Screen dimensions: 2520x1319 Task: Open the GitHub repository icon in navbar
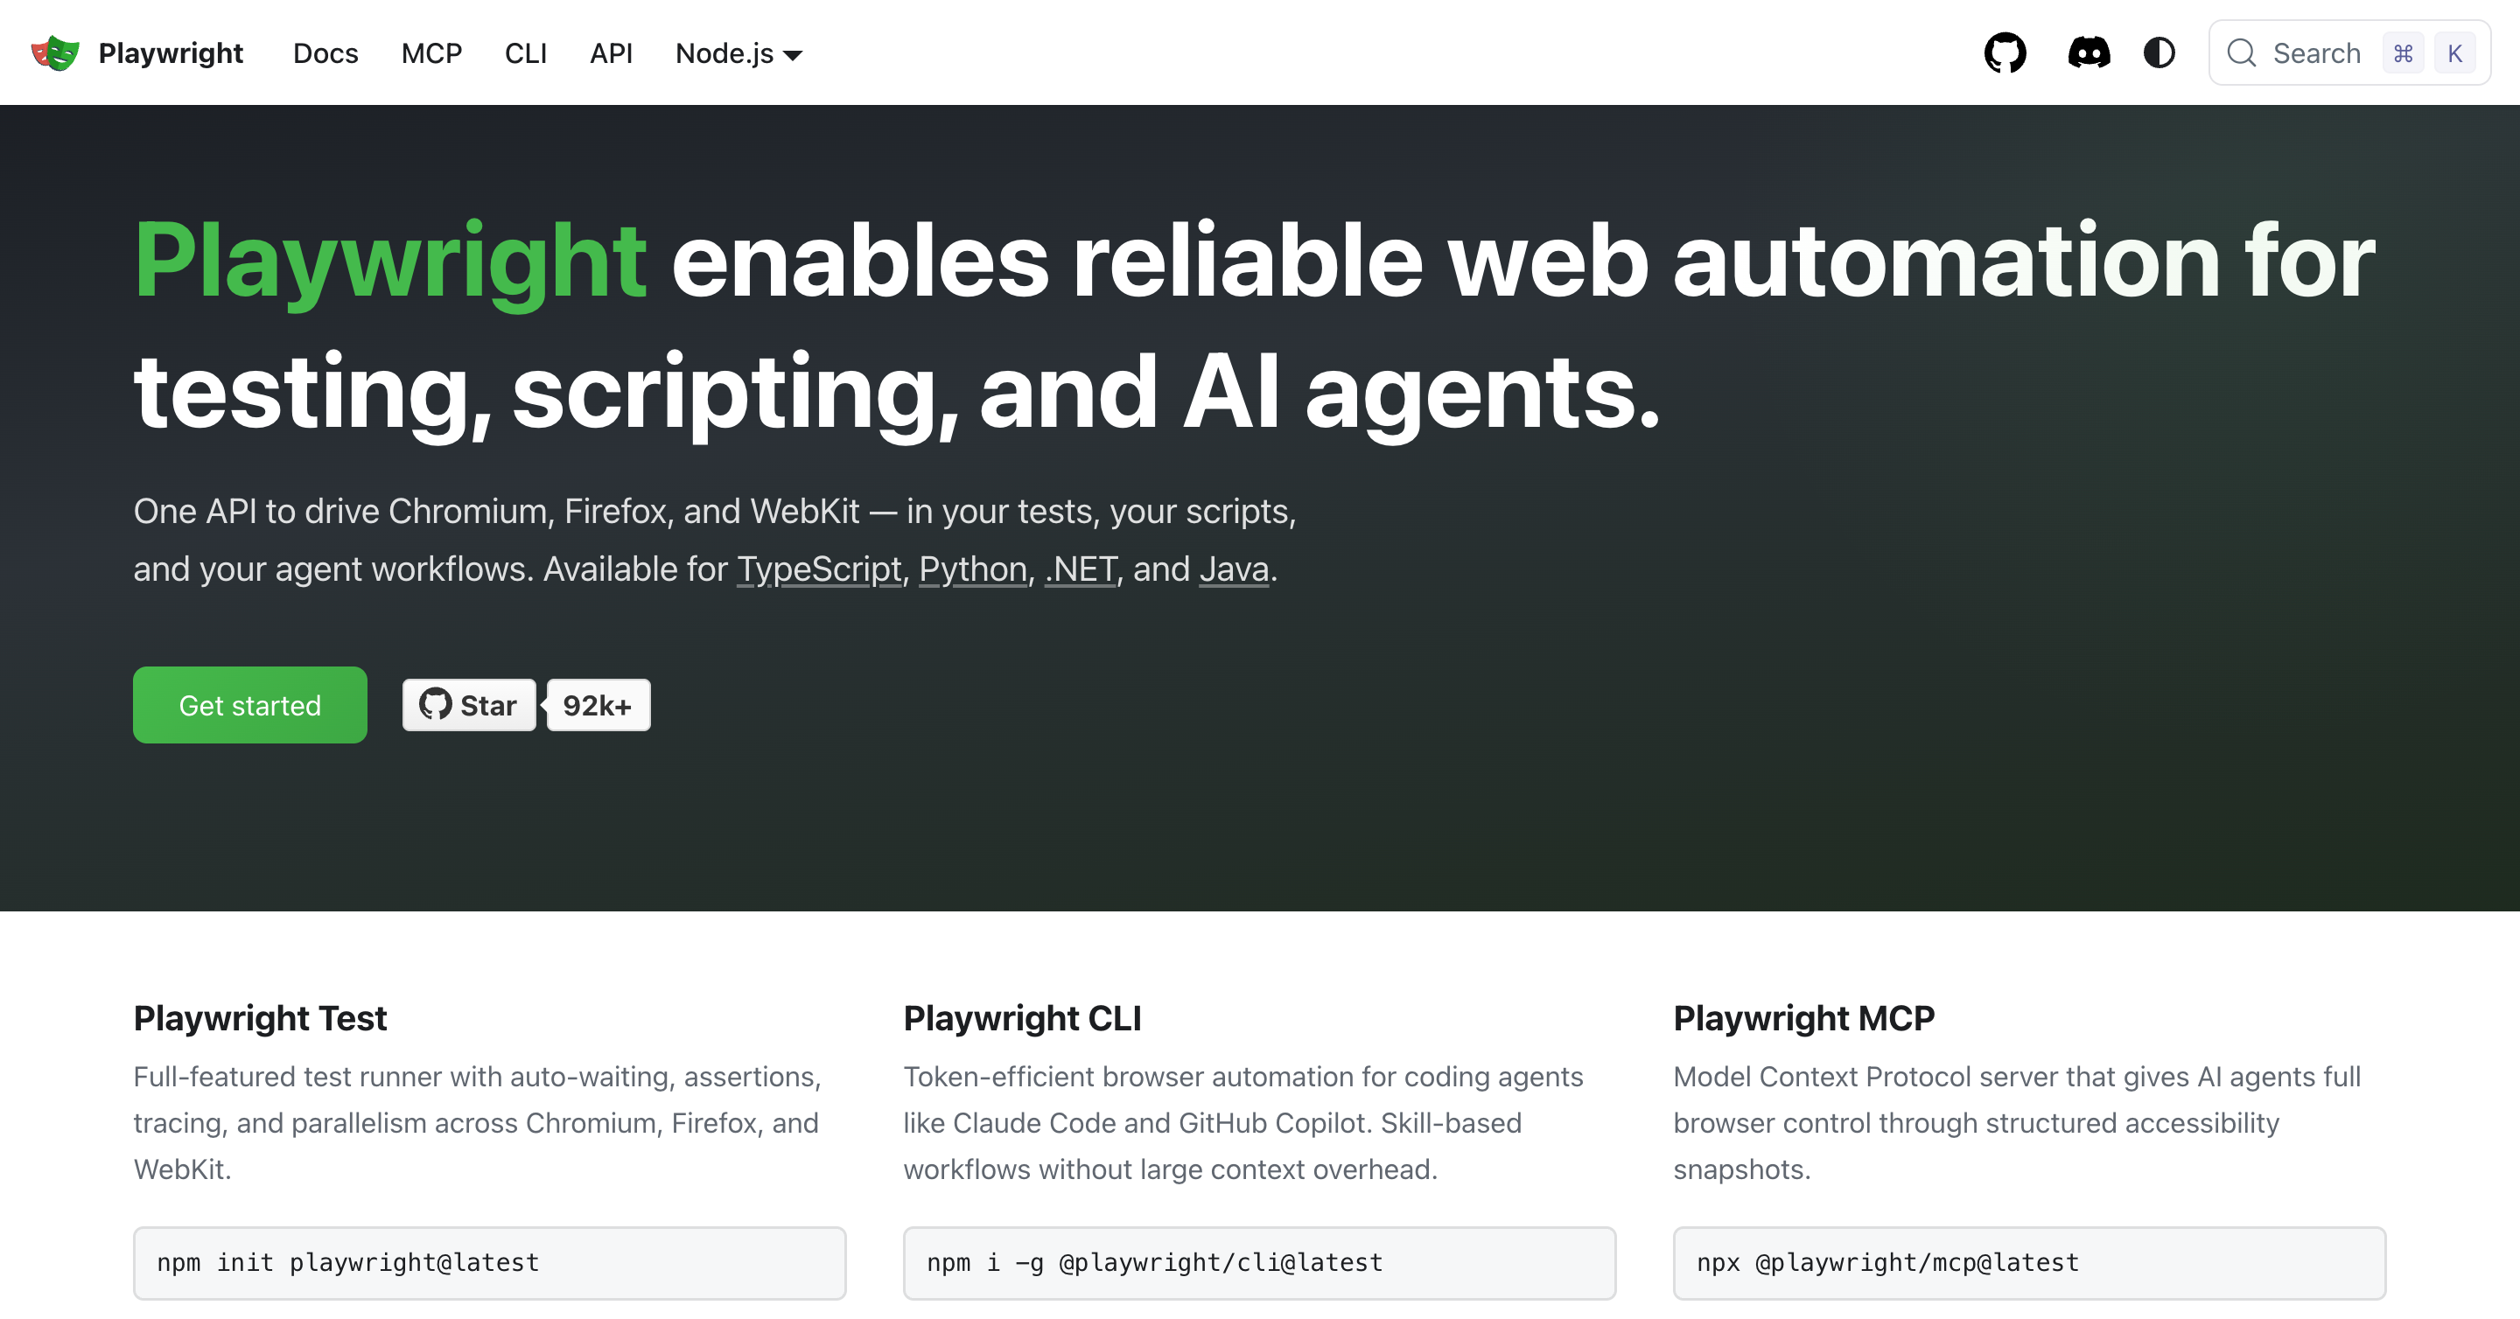(2005, 52)
